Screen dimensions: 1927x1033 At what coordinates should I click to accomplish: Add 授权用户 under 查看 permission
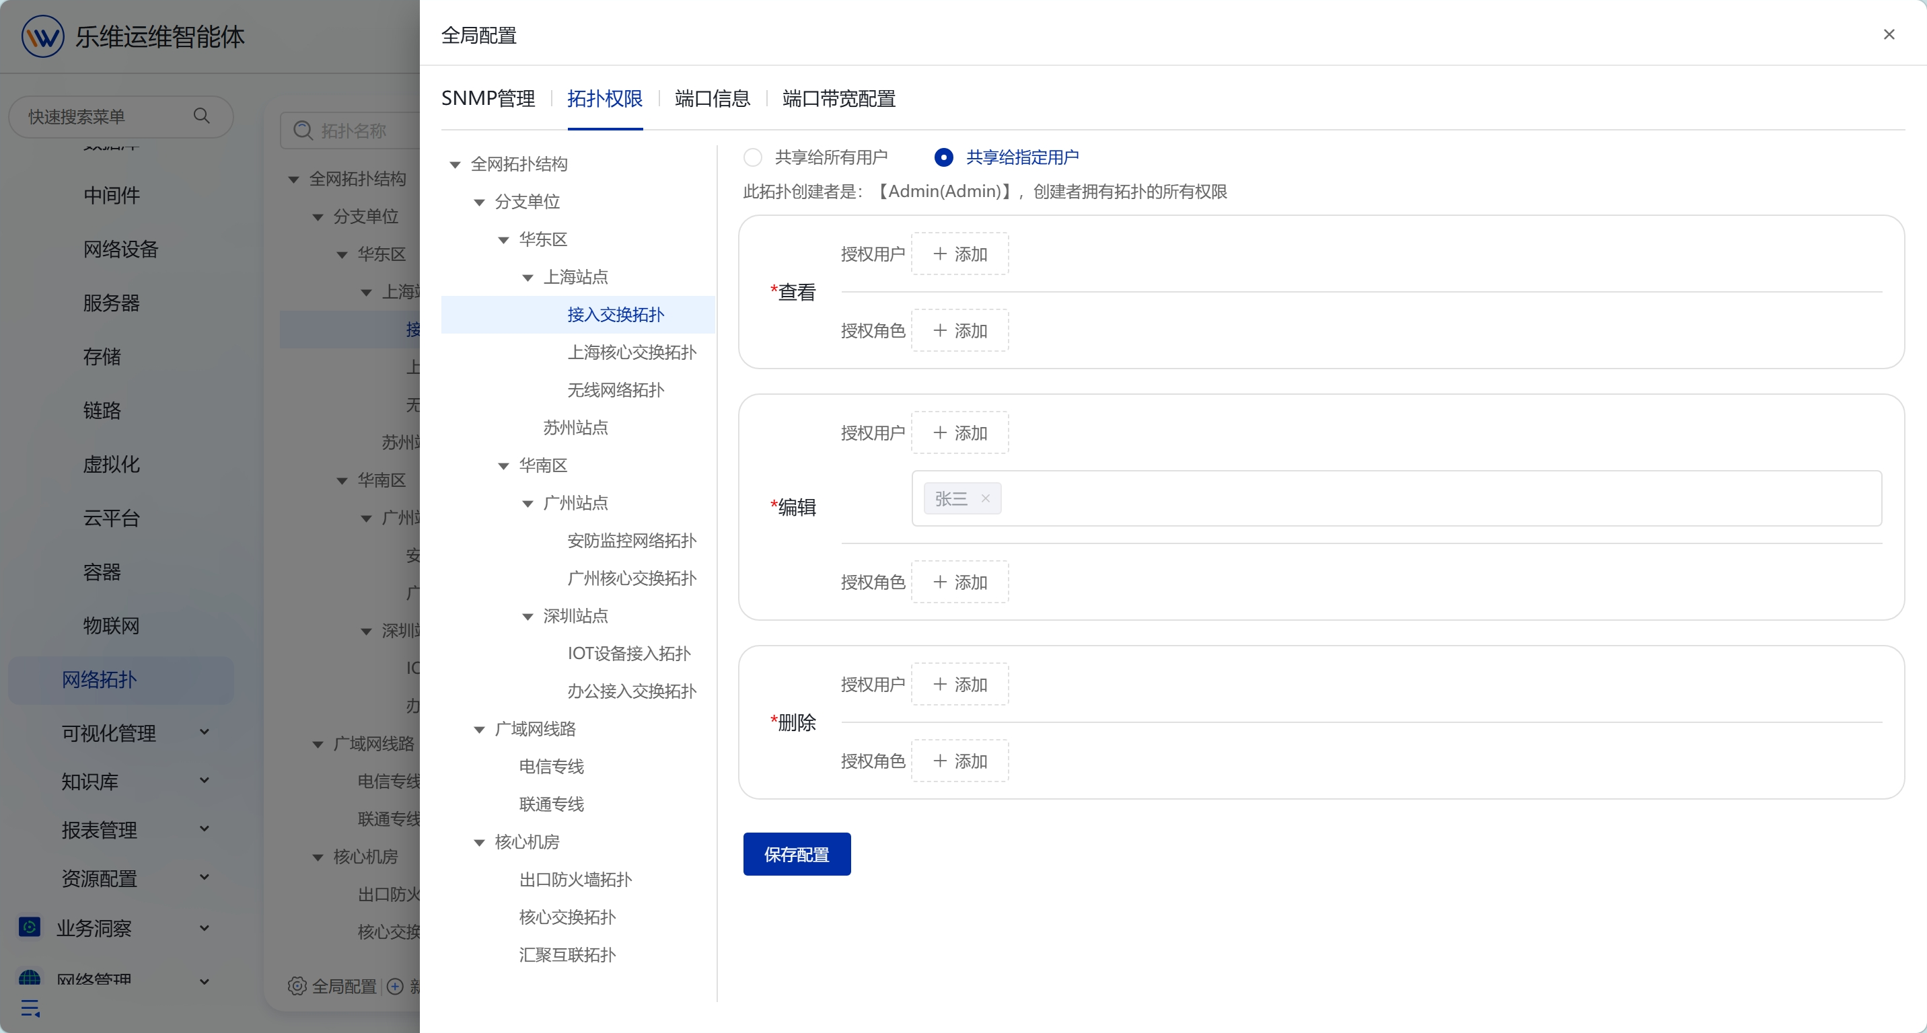pos(959,254)
